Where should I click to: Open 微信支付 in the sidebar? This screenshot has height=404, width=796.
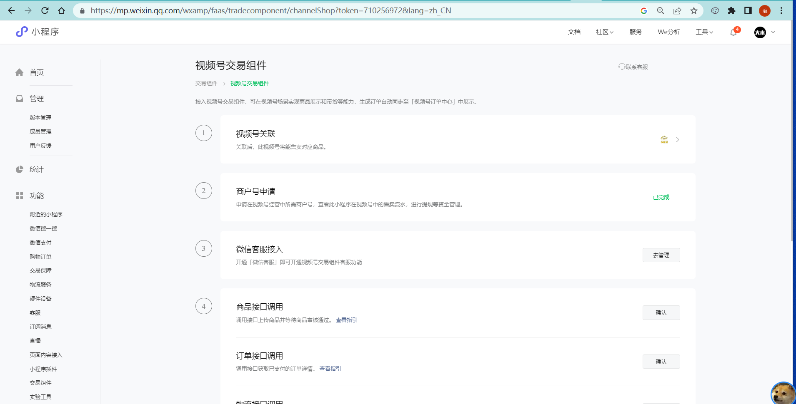click(40, 243)
